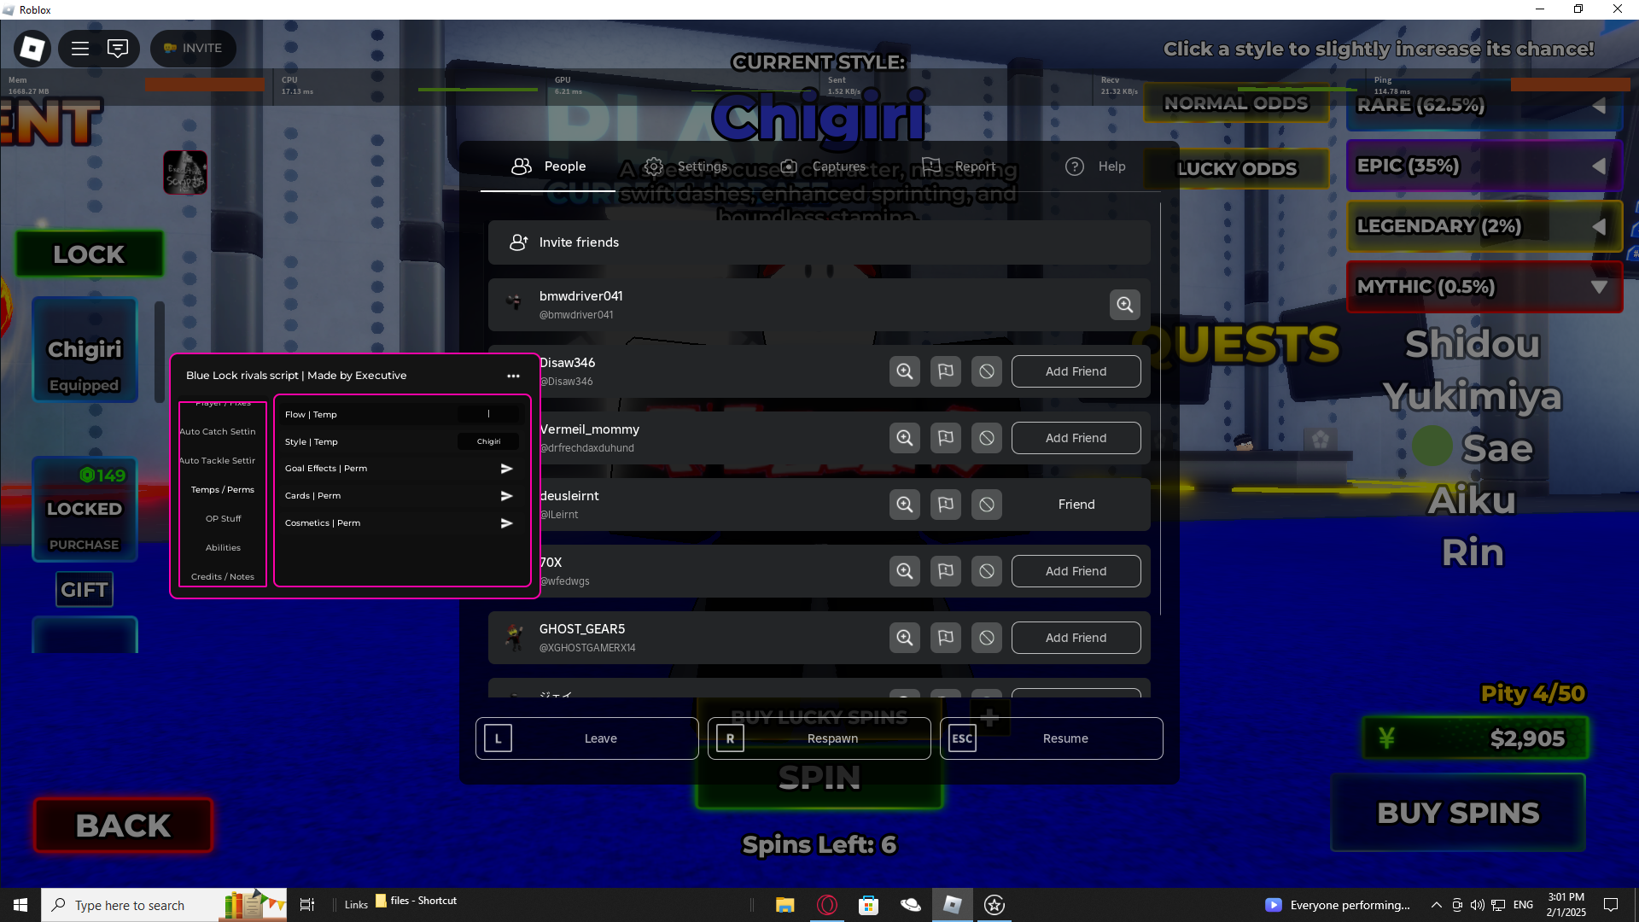The height and width of the screenshot is (922, 1639).
Task: Expand Cards | Perm arrow
Action: tap(506, 496)
